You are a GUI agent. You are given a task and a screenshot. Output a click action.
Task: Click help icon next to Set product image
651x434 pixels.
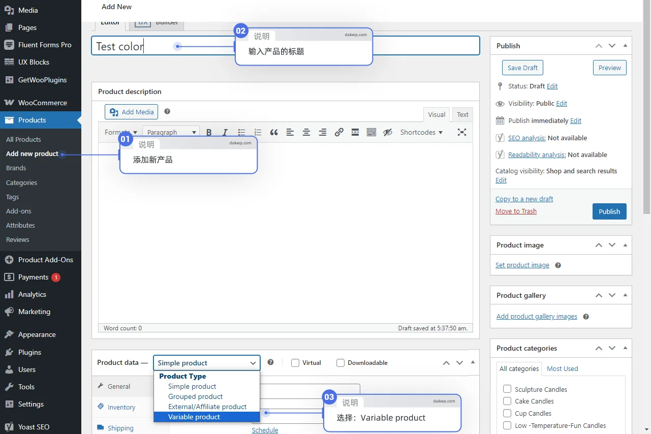click(558, 265)
